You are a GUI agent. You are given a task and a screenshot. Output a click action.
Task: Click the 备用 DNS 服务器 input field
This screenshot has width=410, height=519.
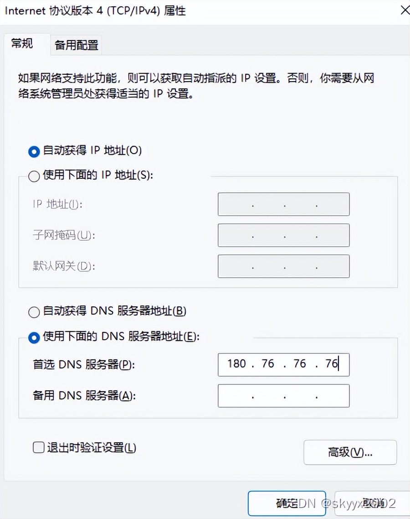(x=282, y=396)
